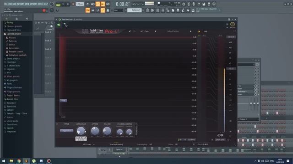Screen dimensions: 293x164
Task: Click the transport record button
Action: [73, 4]
